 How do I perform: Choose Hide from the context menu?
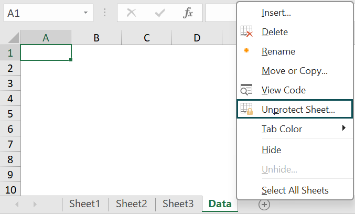(295, 150)
